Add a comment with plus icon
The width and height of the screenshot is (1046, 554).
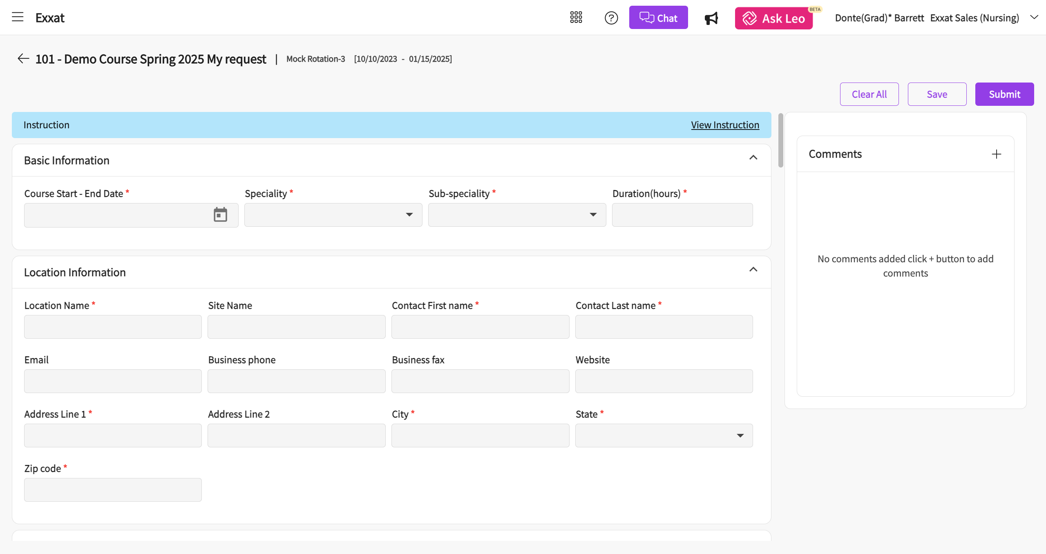pyautogui.click(x=997, y=154)
